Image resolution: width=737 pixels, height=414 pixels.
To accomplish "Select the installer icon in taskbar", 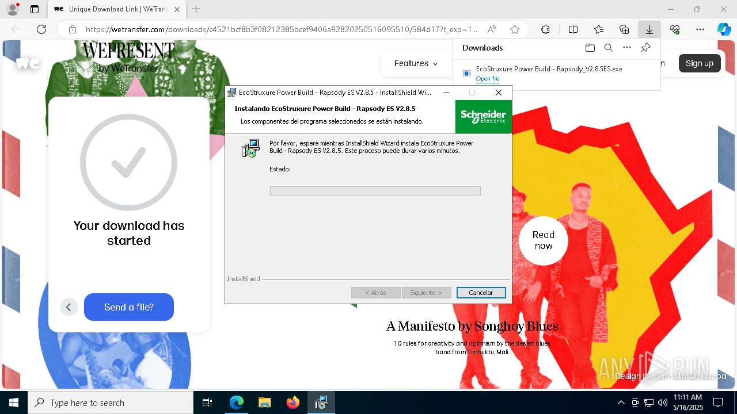I will 321,402.
